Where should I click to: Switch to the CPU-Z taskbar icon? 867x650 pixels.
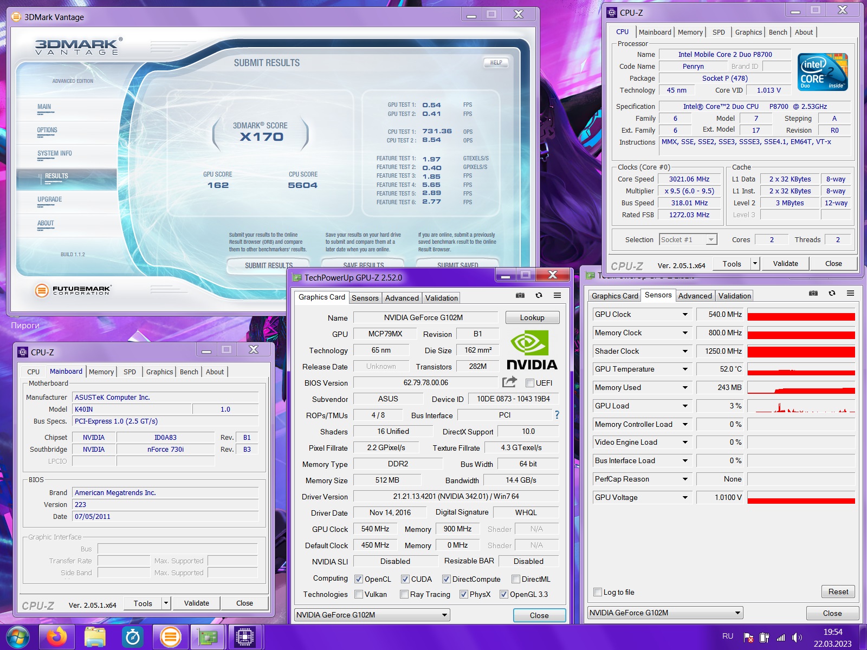[x=245, y=637]
